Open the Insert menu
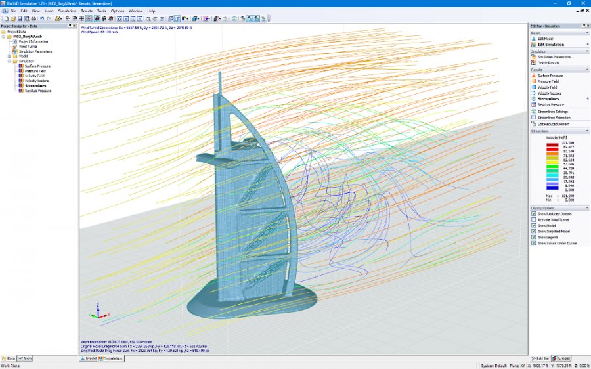 click(49, 11)
